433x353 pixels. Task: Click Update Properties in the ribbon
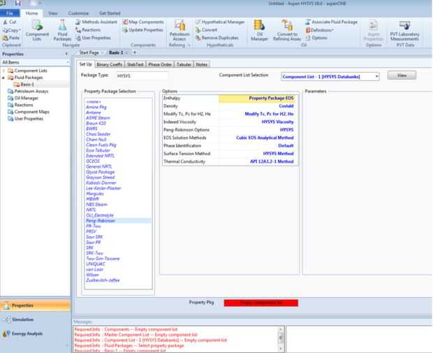[x=143, y=30]
